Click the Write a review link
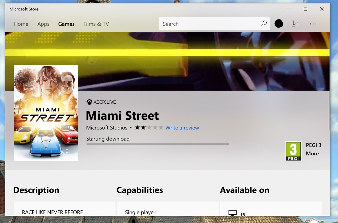This screenshot has width=338, height=223. (182, 128)
